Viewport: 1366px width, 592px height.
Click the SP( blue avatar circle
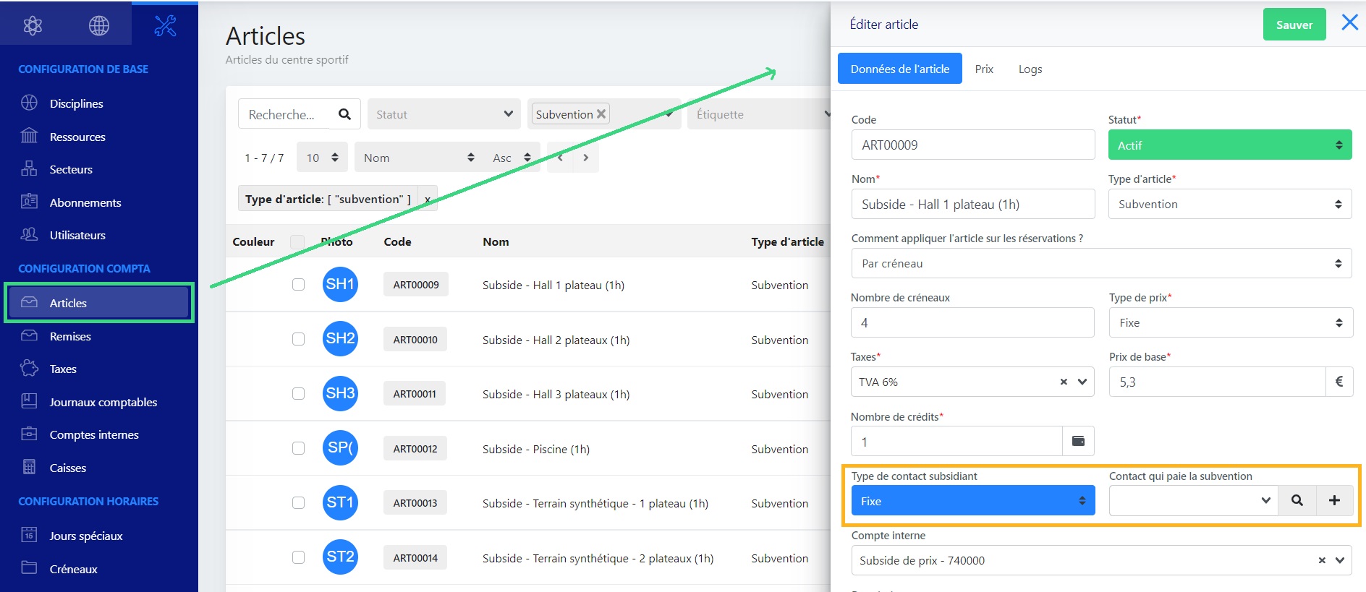click(340, 448)
